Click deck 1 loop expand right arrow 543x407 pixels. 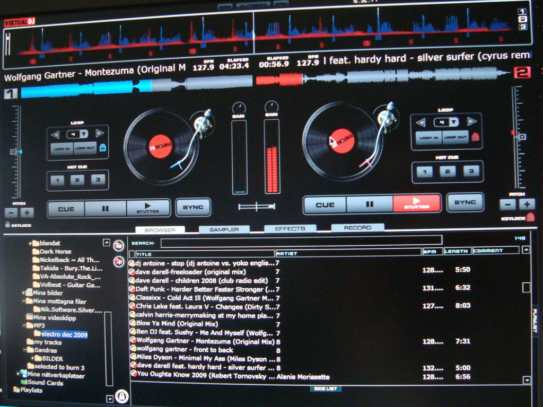[x=100, y=133]
